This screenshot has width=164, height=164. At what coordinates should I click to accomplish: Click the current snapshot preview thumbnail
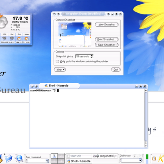click(x=75, y=35)
